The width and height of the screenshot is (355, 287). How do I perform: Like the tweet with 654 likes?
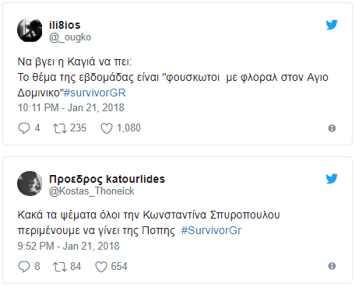[101, 267]
